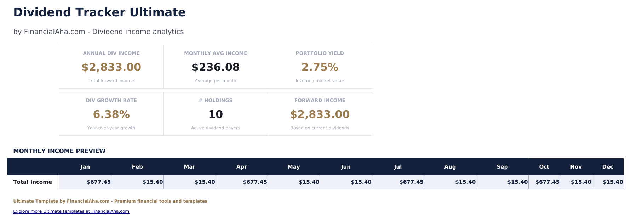Viewport: 631px width, 221px height.
Task: Click the July total income cell
Action: click(x=398, y=182)
